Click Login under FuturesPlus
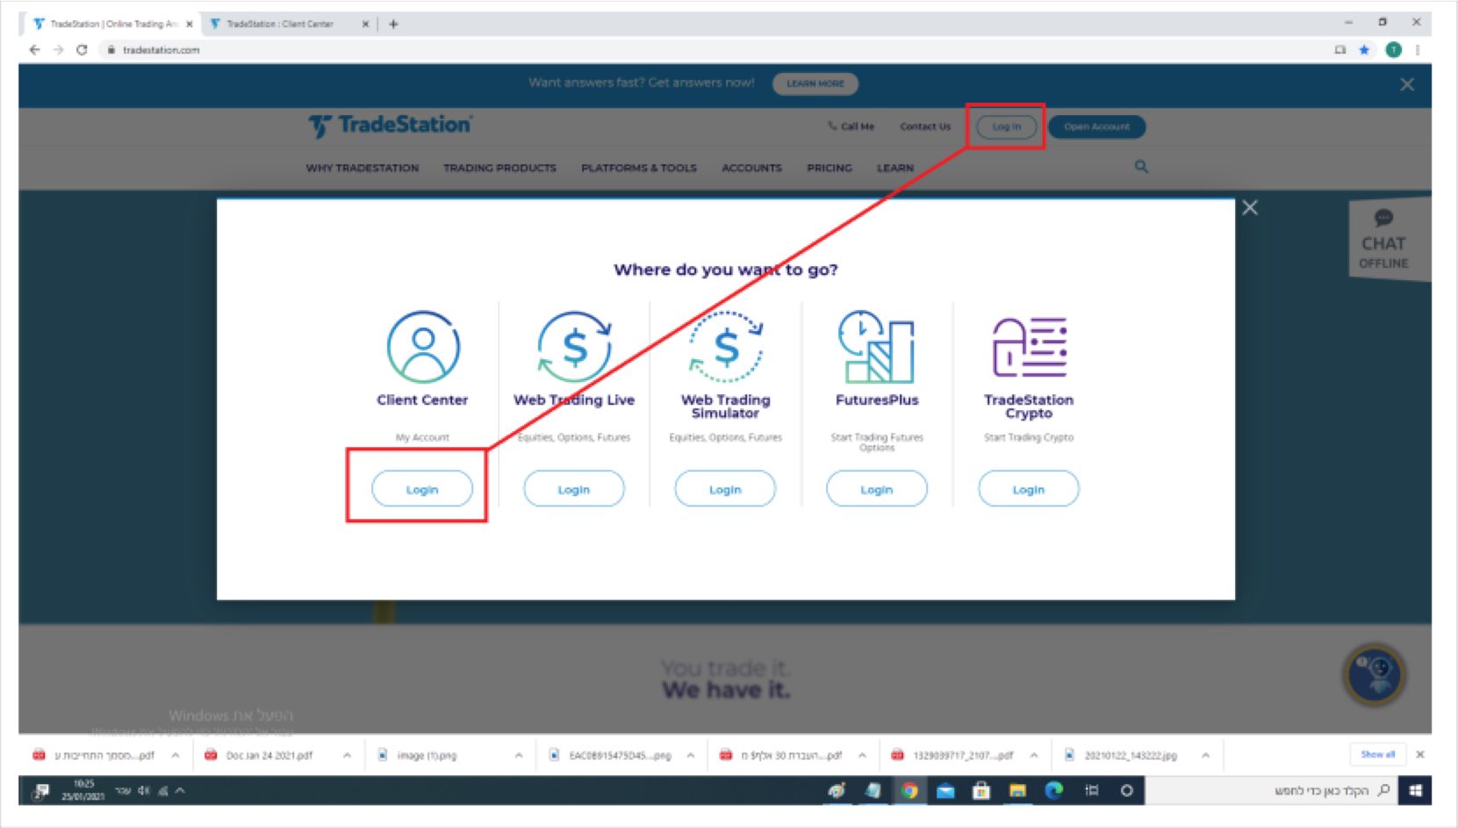 [876, 489]
